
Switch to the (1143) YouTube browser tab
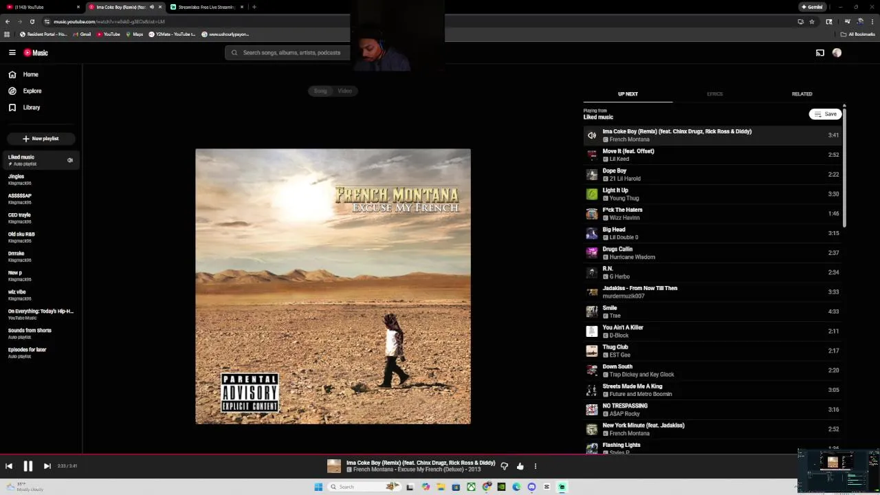[x=41, y=7]
